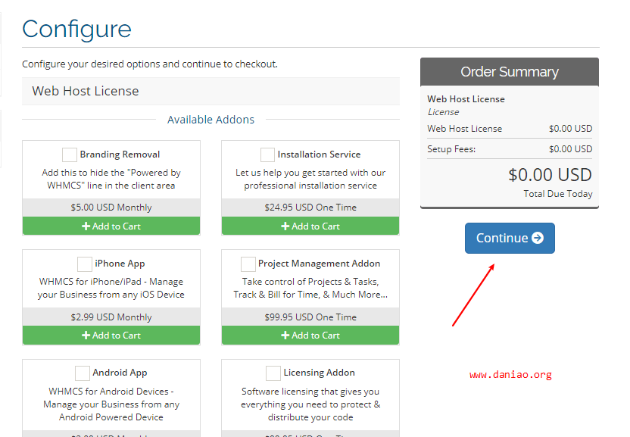Click the "Setup Fees:" label
This screenshot has width=630, height=437.
(x=451, y=149)
